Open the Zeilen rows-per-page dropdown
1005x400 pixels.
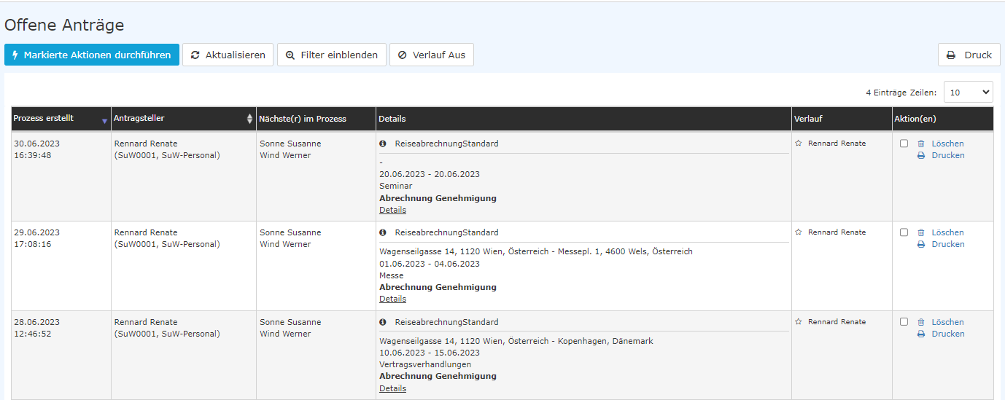(x=968, y=93)
